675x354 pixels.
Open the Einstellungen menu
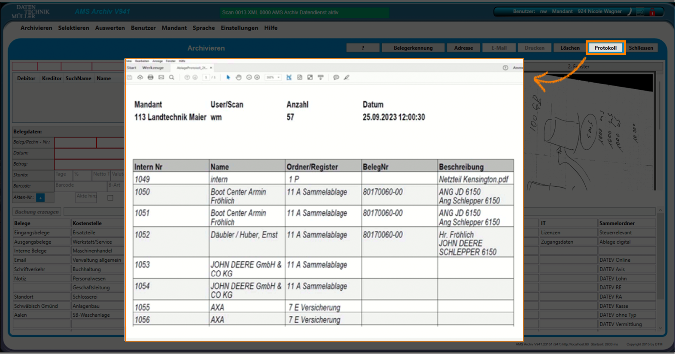(239, 28)
